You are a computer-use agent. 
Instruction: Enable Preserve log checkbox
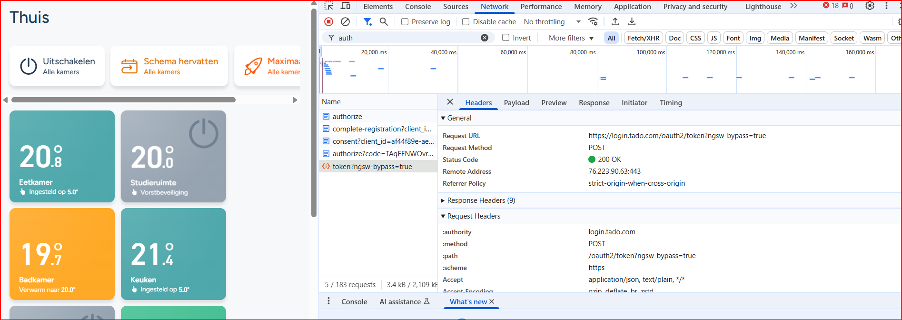coord(405,22)
